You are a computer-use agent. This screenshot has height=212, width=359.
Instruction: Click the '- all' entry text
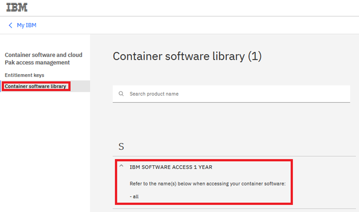[134, 197]
